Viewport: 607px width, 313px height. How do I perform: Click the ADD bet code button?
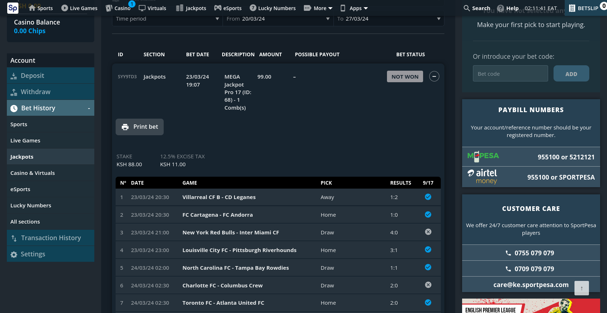click(x=571, y=74)
